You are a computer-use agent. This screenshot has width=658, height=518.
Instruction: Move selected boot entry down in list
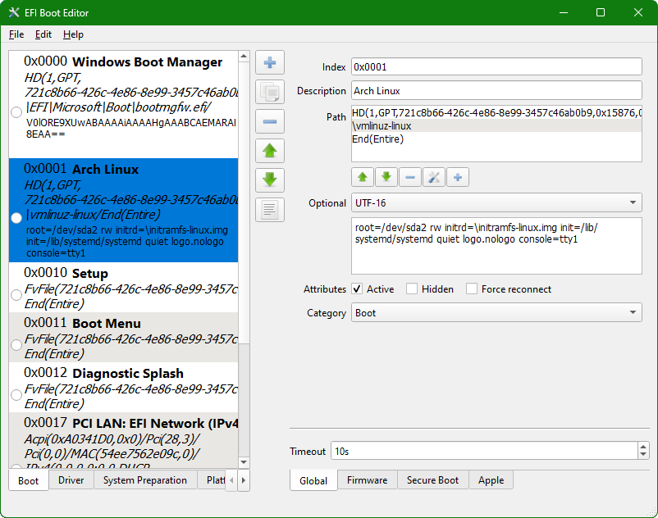coord(269,180)
